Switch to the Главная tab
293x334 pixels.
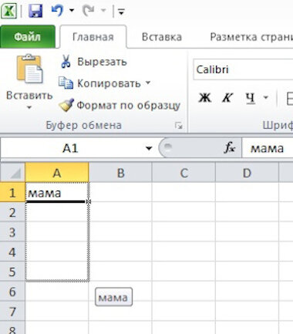[93, 37]
